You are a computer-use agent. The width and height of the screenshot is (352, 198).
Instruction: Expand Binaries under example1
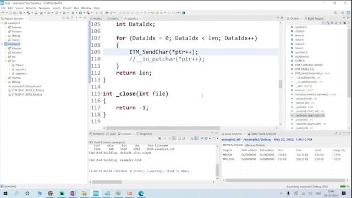6,27
